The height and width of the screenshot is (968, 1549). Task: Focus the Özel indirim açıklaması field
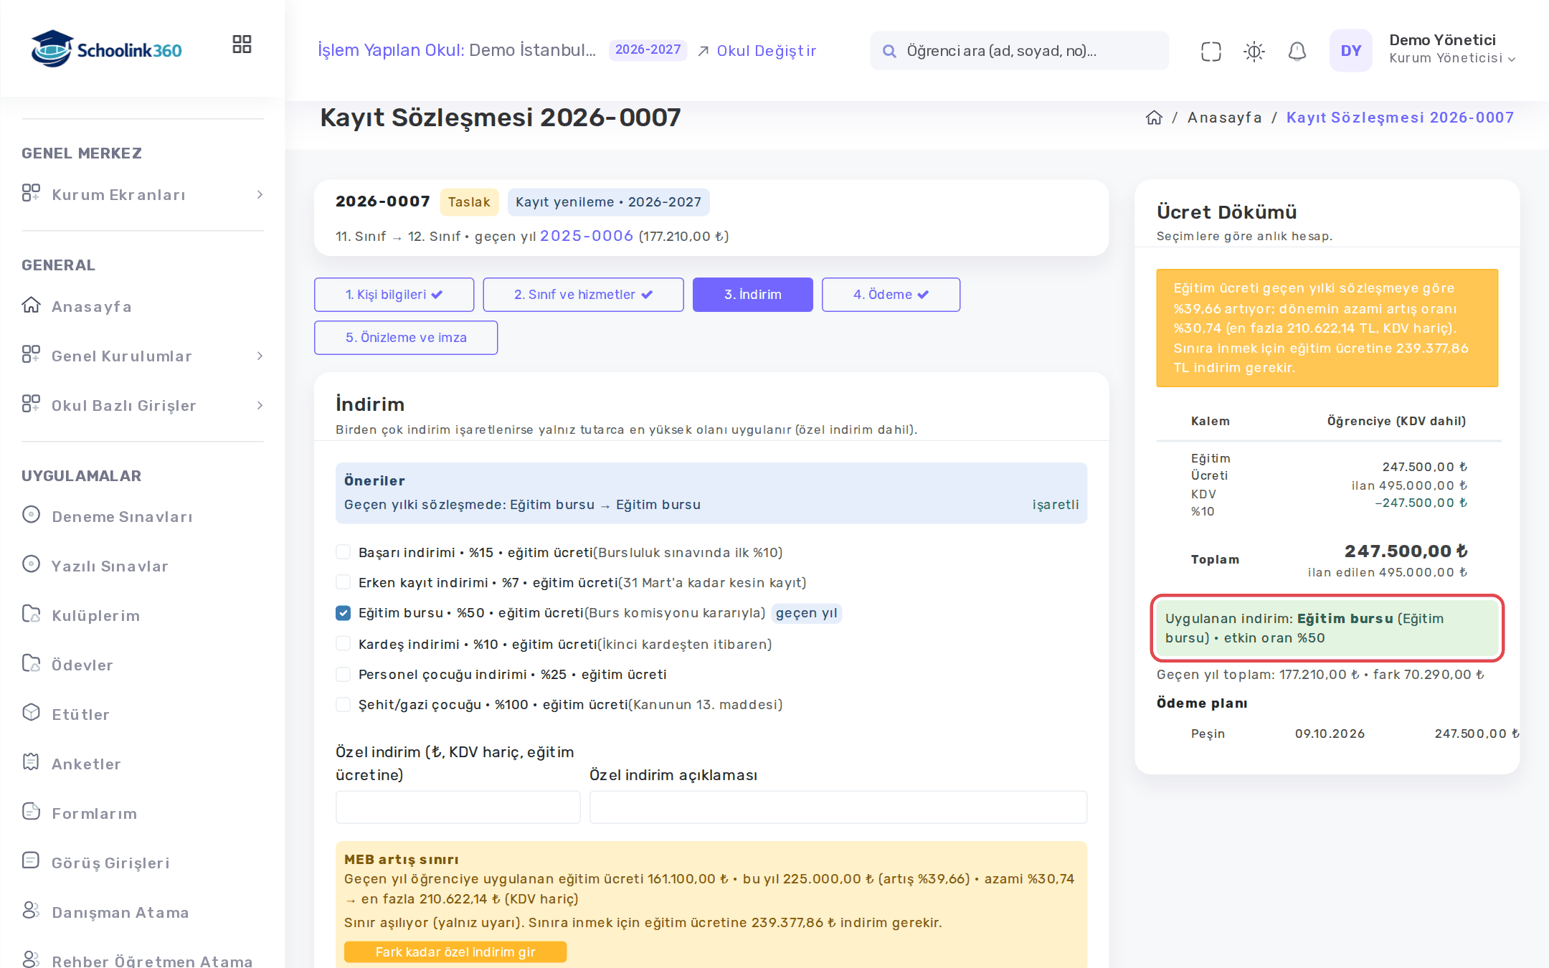[x=838, y=807]
